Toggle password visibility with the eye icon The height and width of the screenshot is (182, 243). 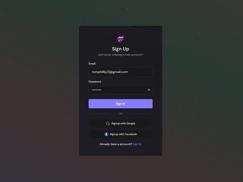point(149,90)
